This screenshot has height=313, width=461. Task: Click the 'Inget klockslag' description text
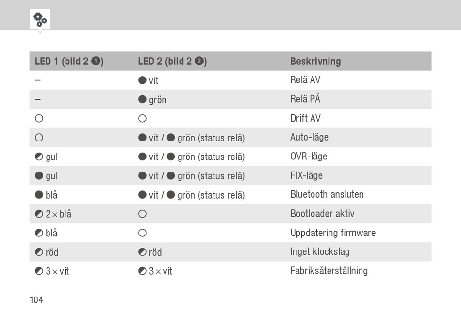click(x=320, y=251)
